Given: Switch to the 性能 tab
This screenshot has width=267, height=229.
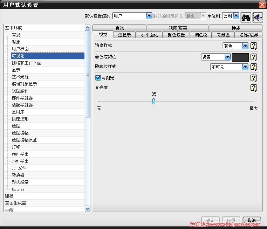Looking at the screenshot, I should pos(236,28).
